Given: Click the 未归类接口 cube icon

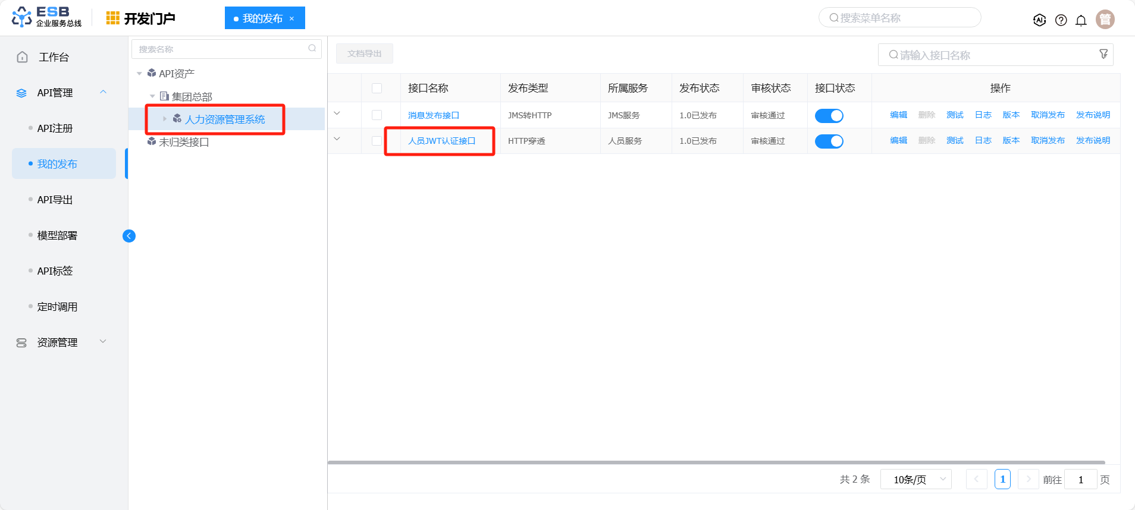Looking at the screenshot, I should click(152, 141).
